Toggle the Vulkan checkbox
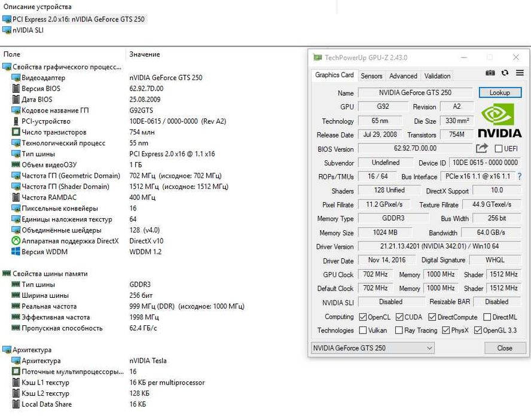This screenshot has width=531, height=418. (362, 330)
